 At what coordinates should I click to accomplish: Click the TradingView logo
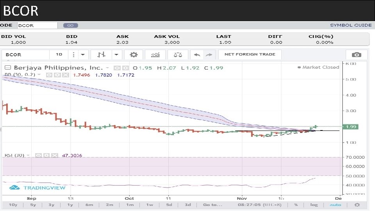pyautogui.click(x=37, y=188)
